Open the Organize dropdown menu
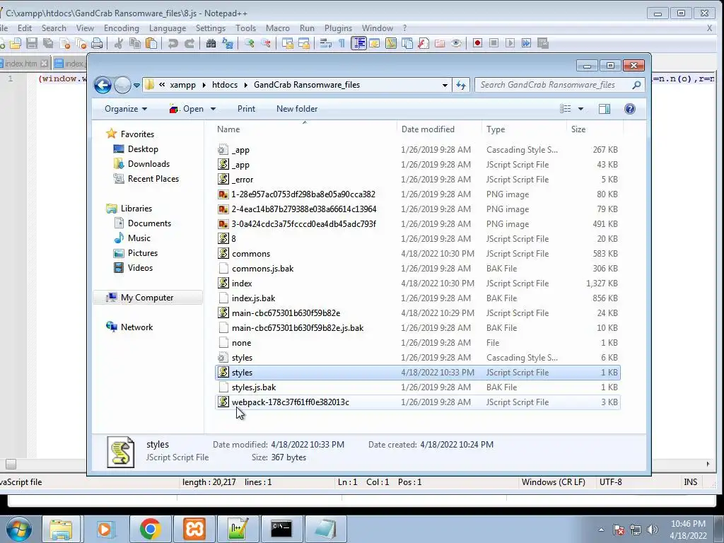This screenshot has height=543, width=724. (126, 109)
